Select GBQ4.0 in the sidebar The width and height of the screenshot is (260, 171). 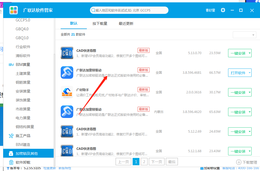[x=22, y=29]
